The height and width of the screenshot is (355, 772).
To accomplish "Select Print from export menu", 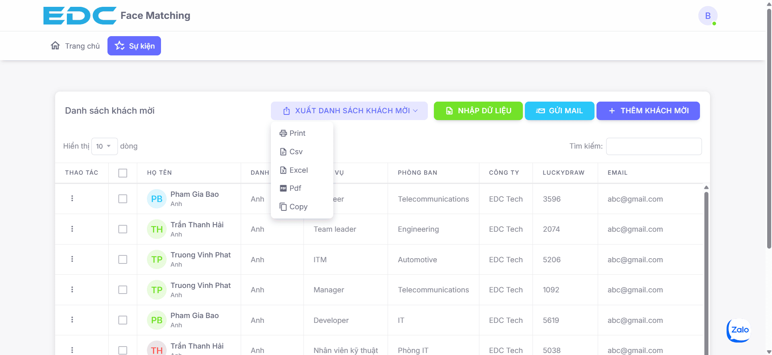I will (x=302, y=133).
